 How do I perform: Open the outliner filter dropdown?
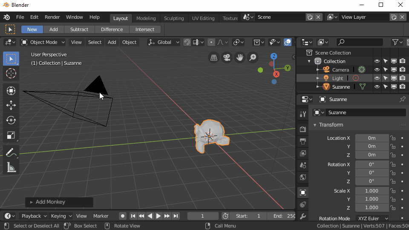click(x=397, y=42)
